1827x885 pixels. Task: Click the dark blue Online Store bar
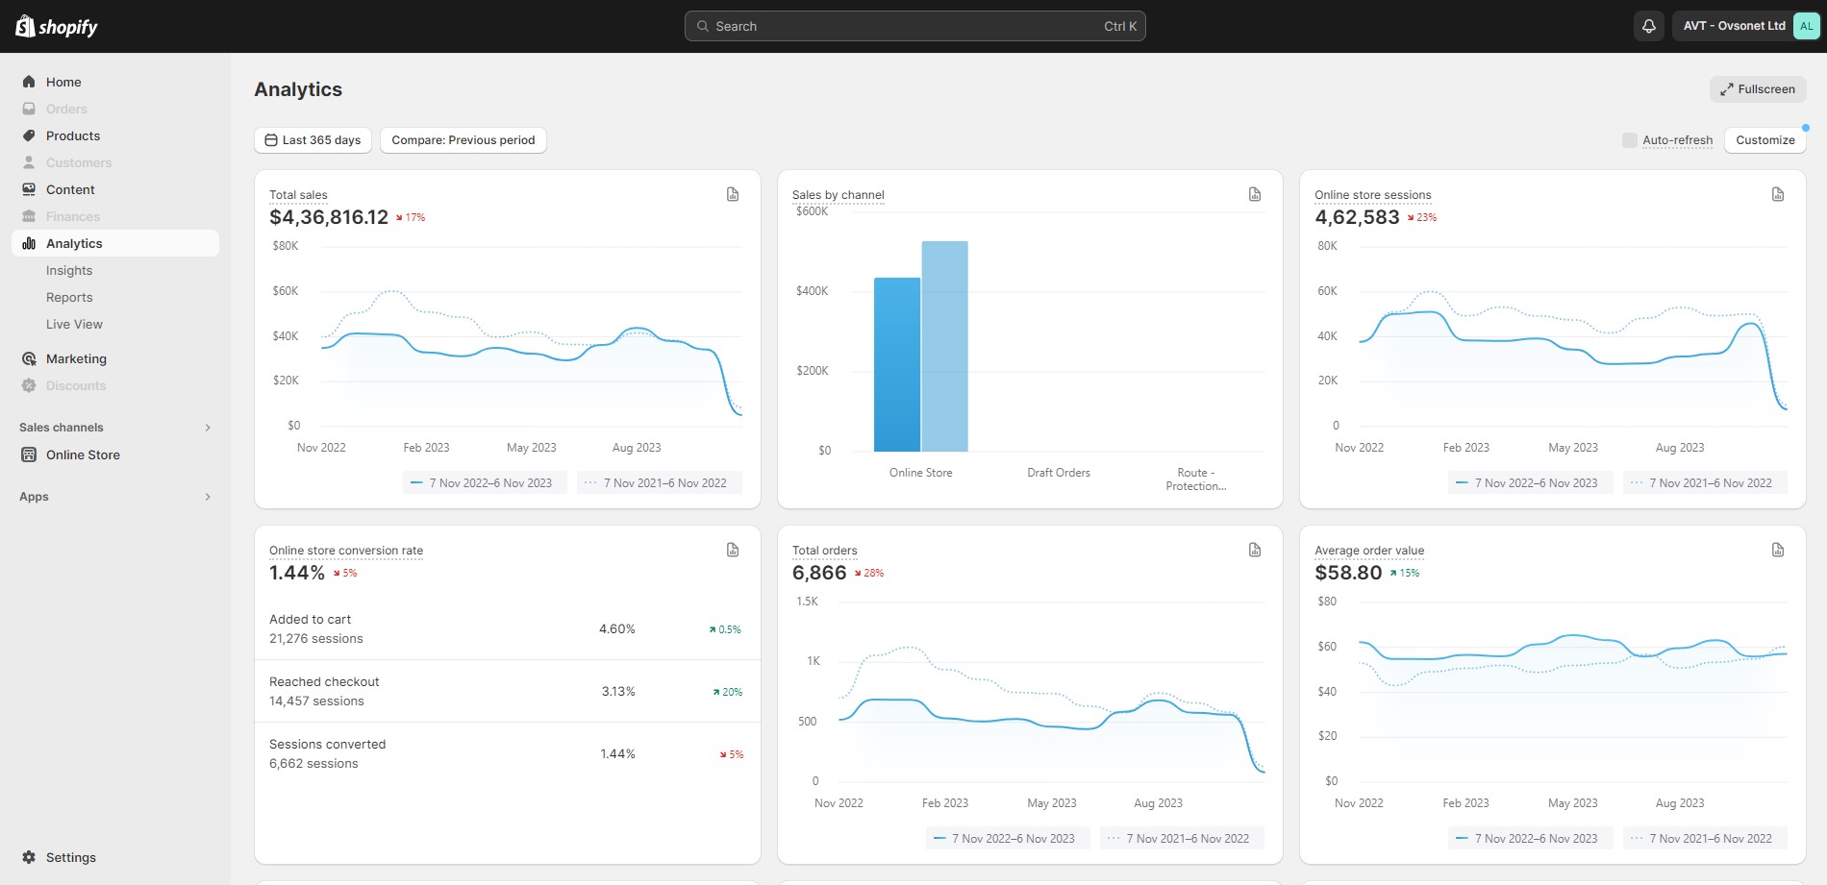click(896, 365)
